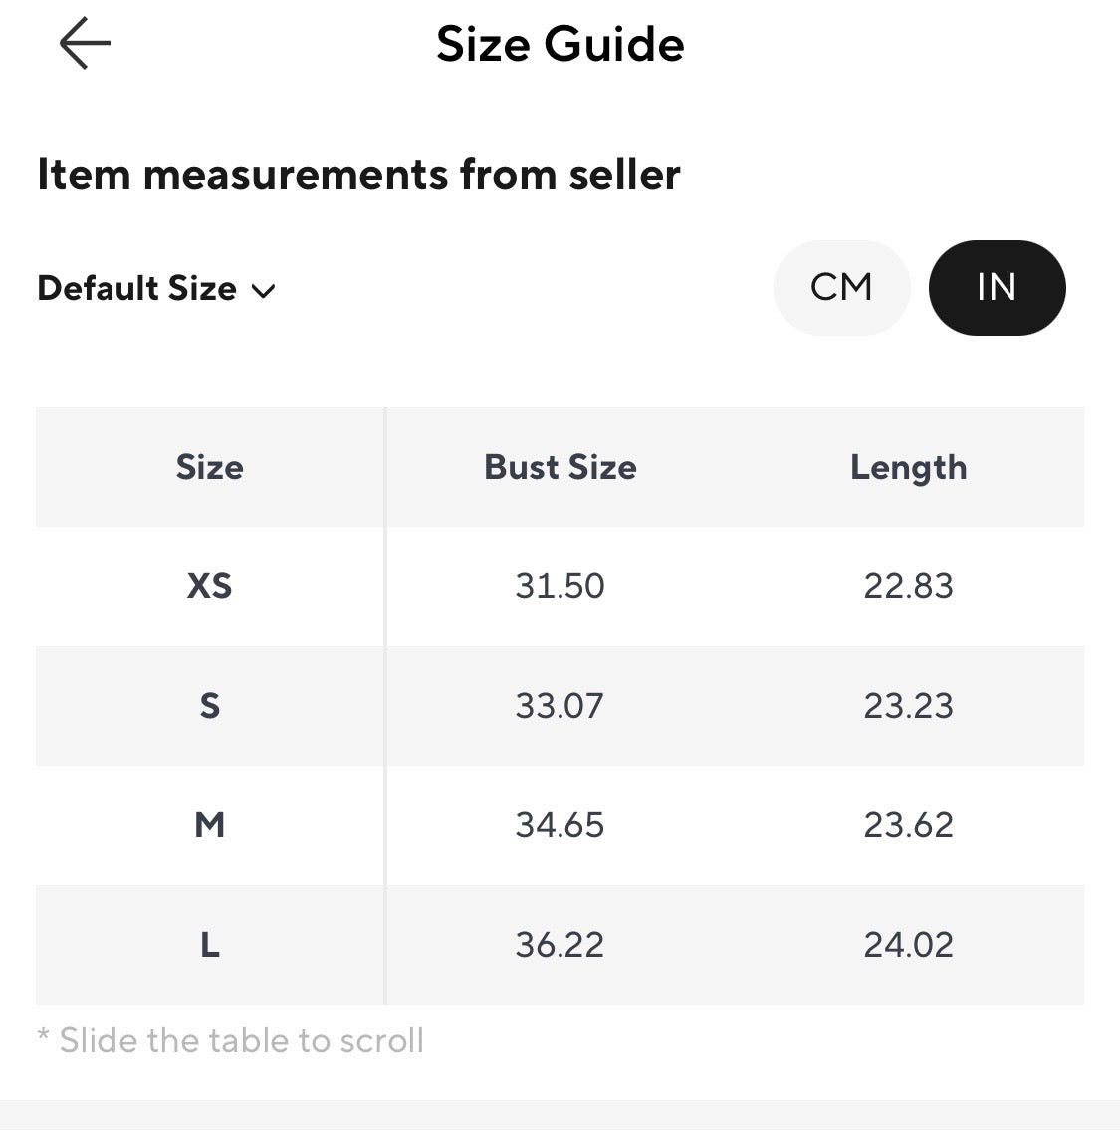The image size is (1120, 1137).
Task: Switch units to CM
Action: [x=841, y=287]
